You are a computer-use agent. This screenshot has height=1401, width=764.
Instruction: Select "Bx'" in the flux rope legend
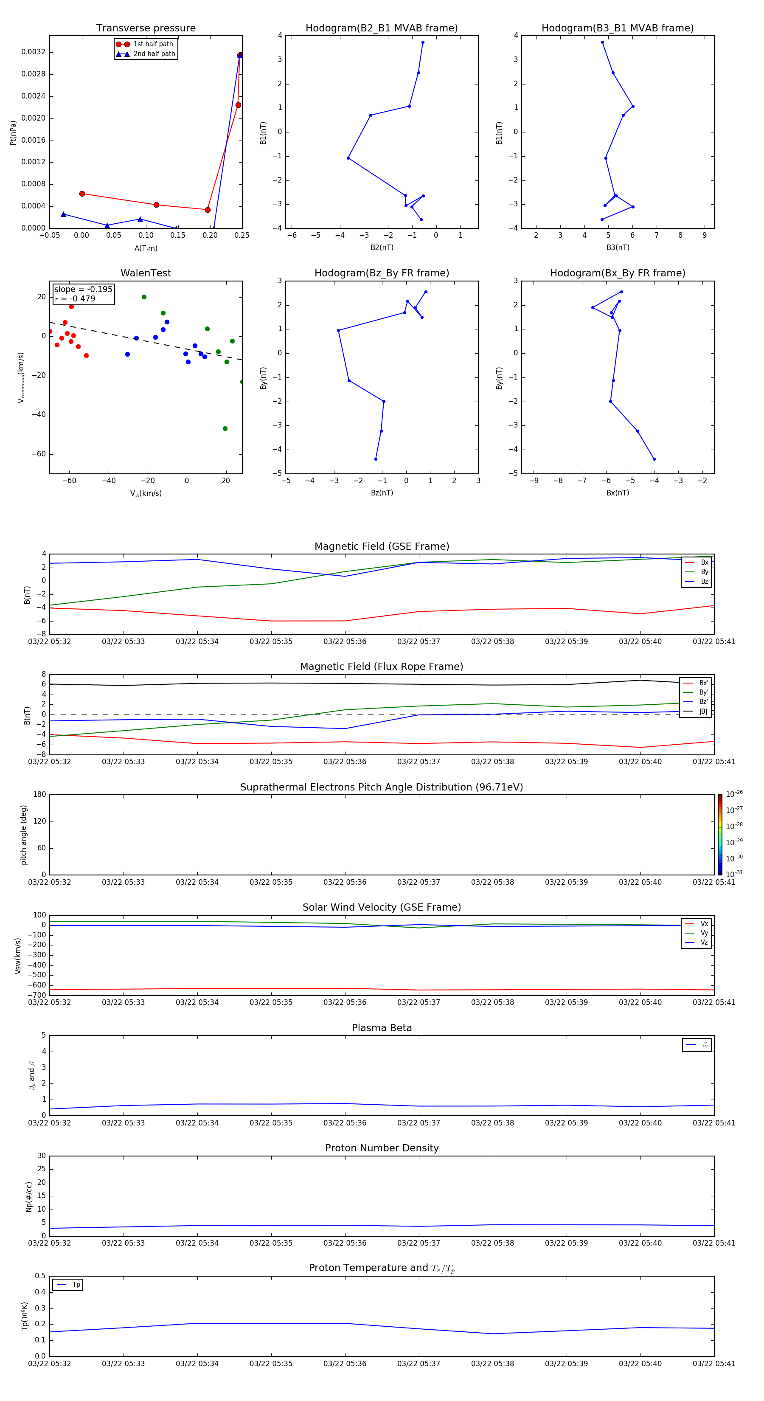(x=696, y=683)
